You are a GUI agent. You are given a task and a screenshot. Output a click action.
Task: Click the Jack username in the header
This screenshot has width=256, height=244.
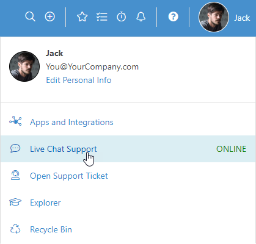242,18
